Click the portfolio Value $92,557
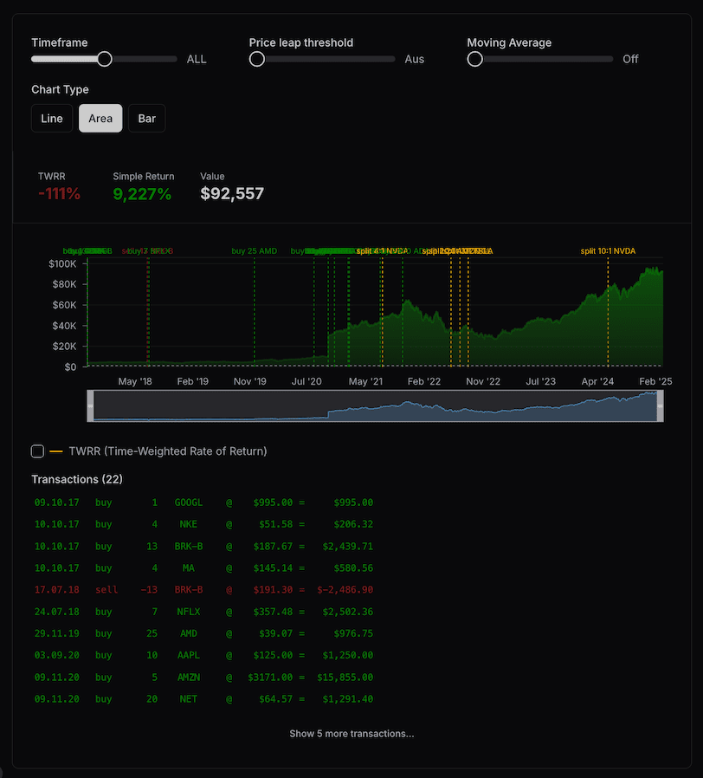This screenshot has width=703, height=778. tap(232, 194)
